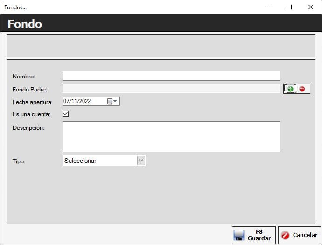Image resolution: width=322 pixels, height=245 pixels.
Task: Select the day 07 in Fecha apertura
Action: coord(67,101)
